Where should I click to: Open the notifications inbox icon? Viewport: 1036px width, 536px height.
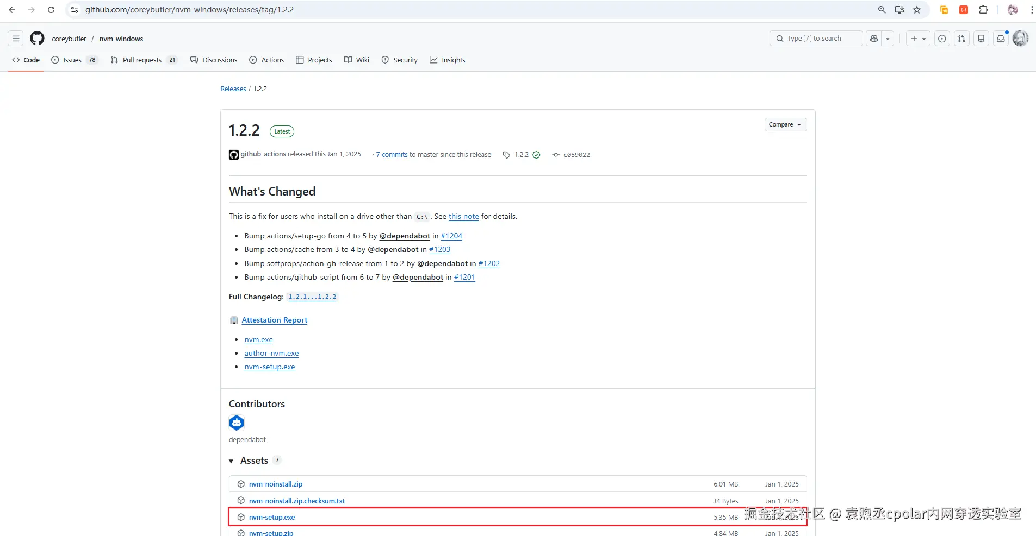coord(1001,39)
